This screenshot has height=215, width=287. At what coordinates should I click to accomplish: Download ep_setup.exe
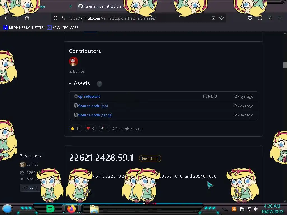tap(89, 96)
